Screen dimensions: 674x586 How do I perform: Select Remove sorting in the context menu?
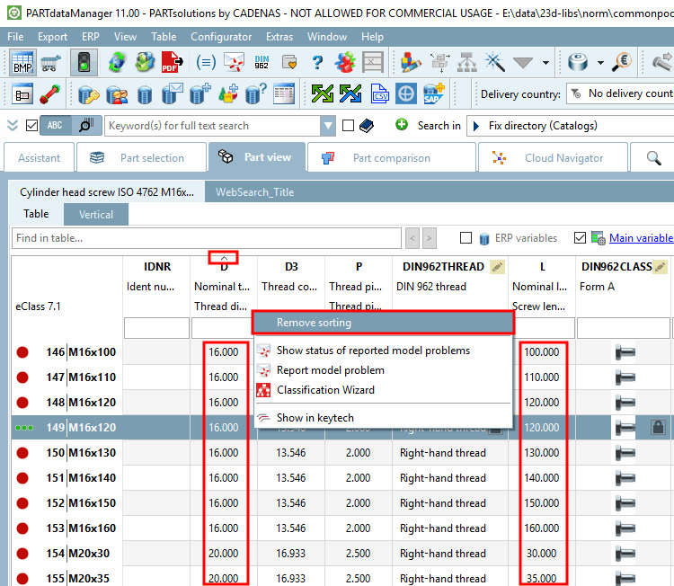(383, 323)
